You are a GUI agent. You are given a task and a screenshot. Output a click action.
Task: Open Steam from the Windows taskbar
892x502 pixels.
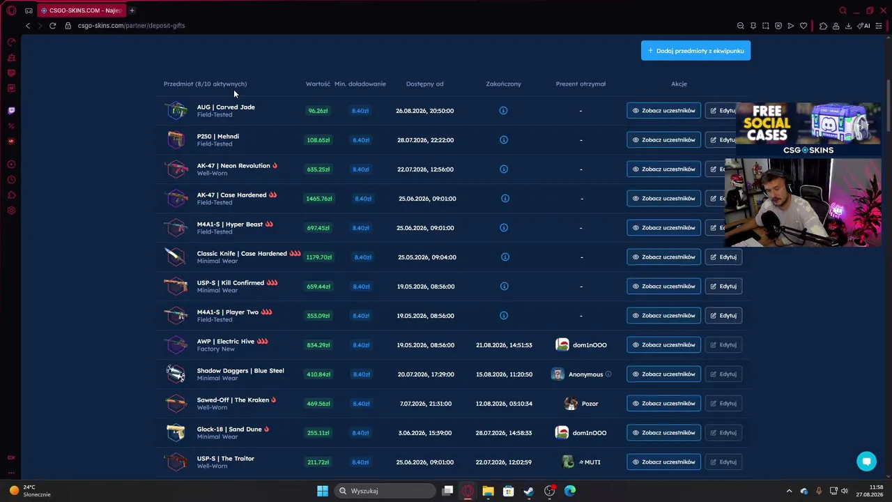click(x=529, y=491)
